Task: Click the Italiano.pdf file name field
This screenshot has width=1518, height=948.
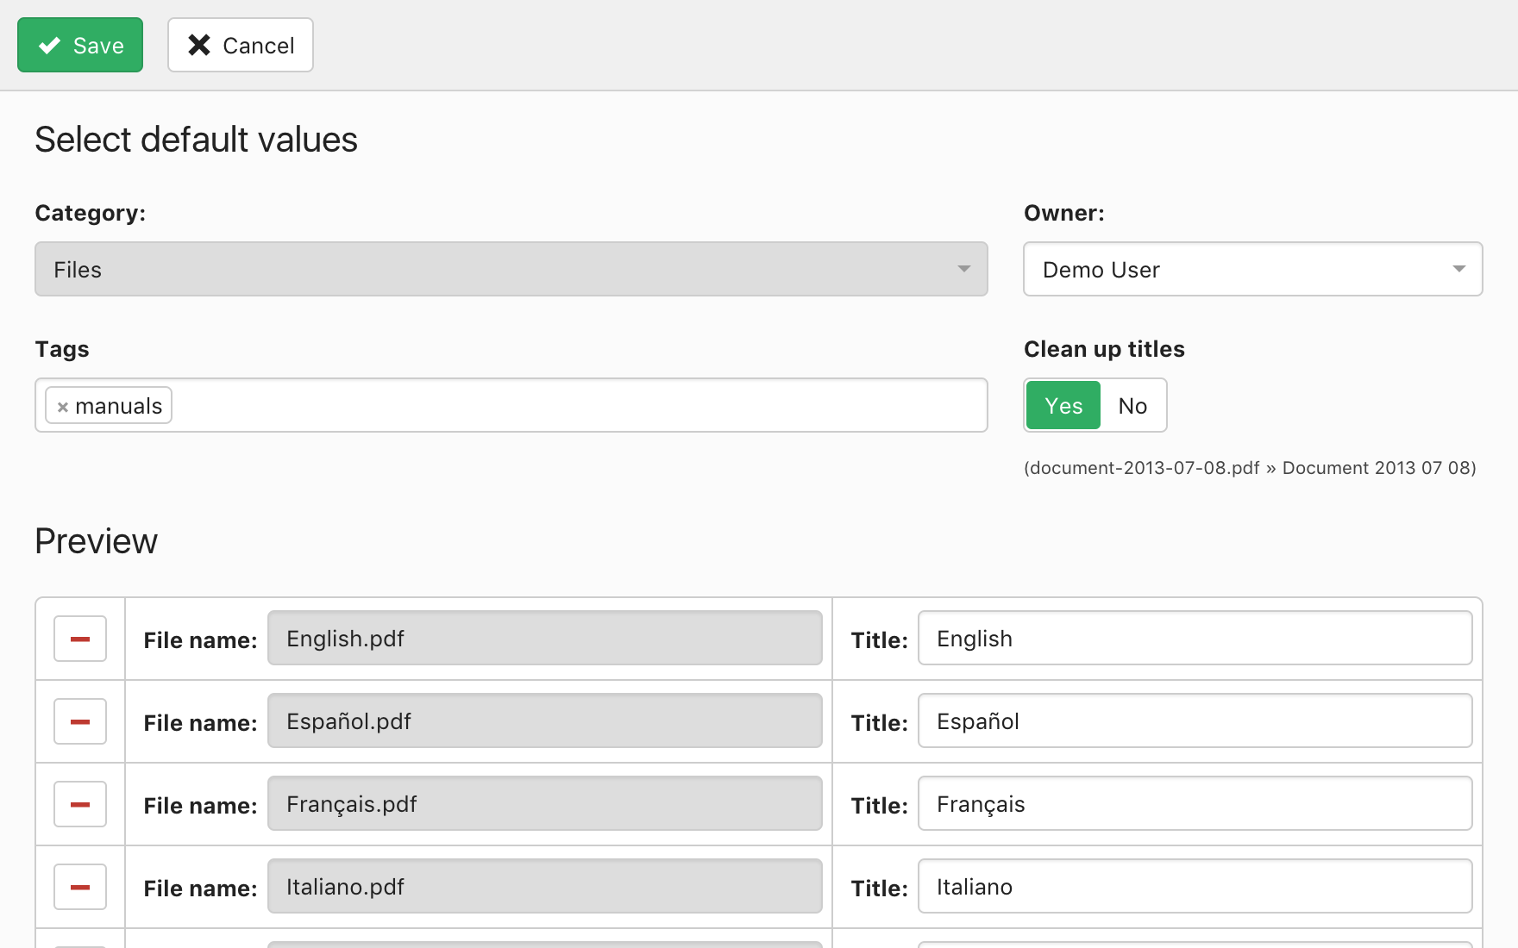Action: pyautogui.click(x=544, y=887)
